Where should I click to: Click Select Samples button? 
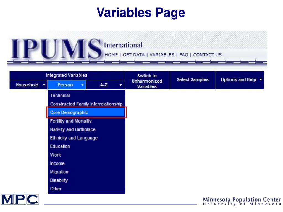point(193,80)
